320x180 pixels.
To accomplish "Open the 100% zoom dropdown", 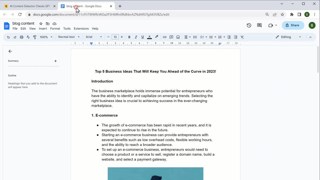I will [x=46, y=37].
